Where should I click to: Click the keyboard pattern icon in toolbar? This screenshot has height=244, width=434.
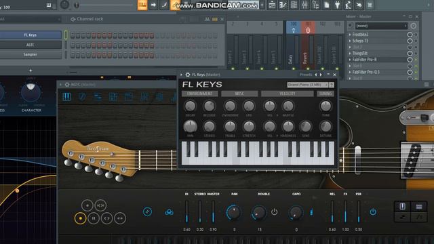coord(142,5)
